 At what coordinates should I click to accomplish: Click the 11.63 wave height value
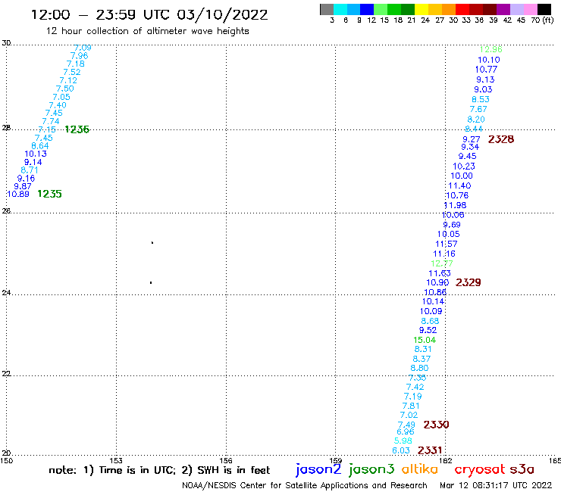pos(440,274)
